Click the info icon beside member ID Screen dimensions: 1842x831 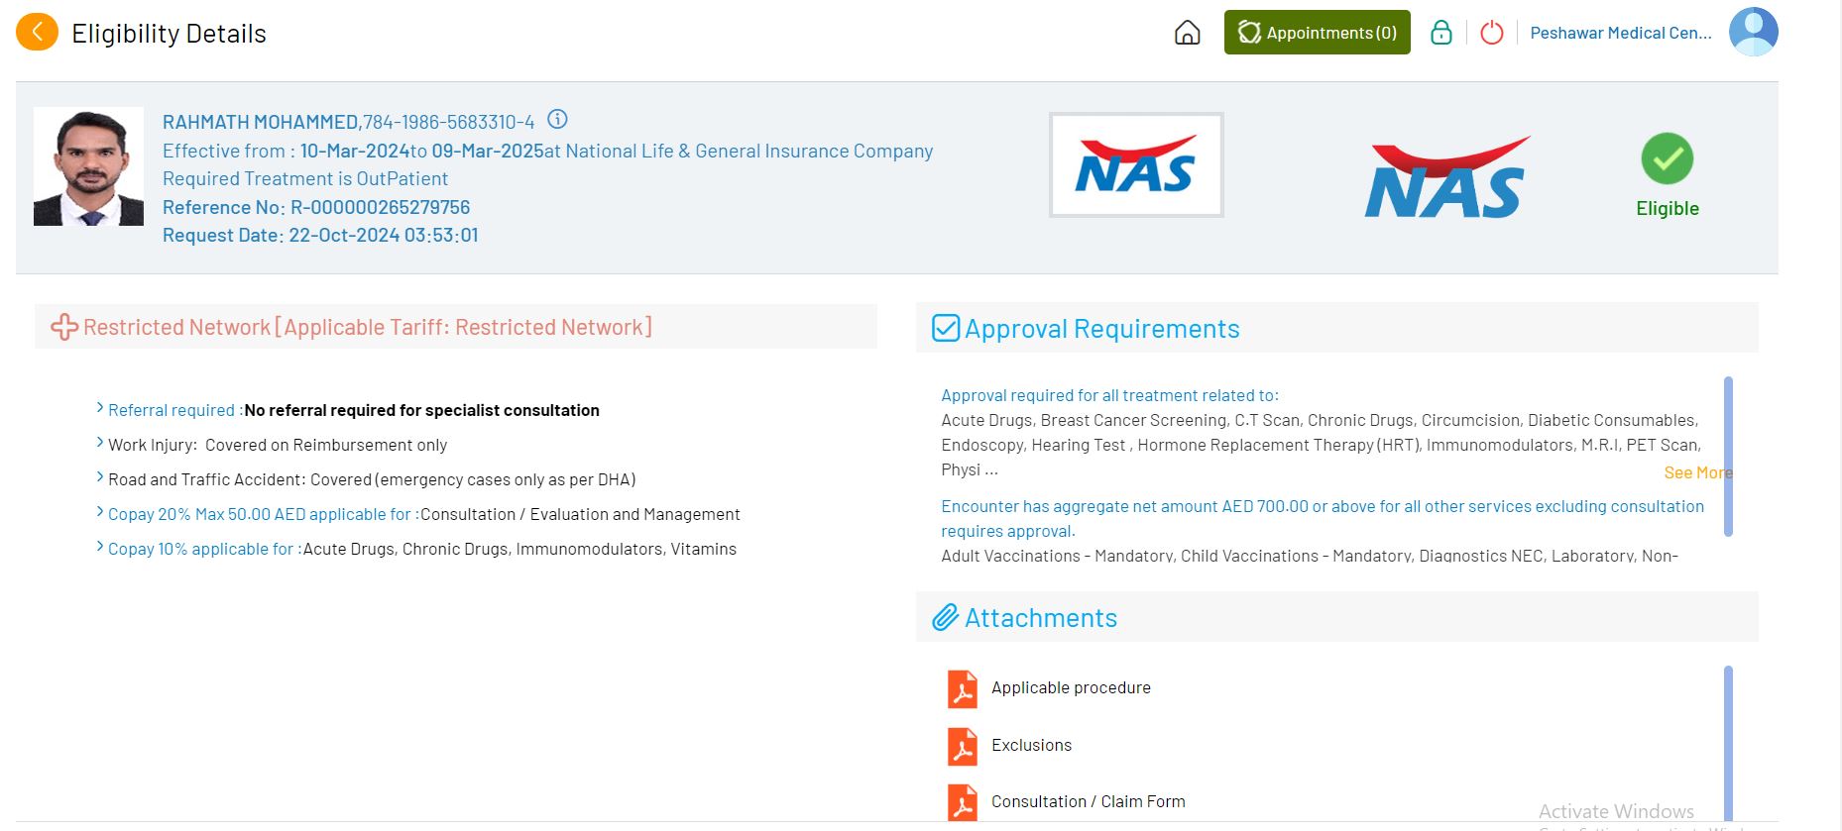point(557,120)
